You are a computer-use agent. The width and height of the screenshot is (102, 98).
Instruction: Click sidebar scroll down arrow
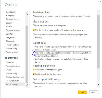pos(27,85)
